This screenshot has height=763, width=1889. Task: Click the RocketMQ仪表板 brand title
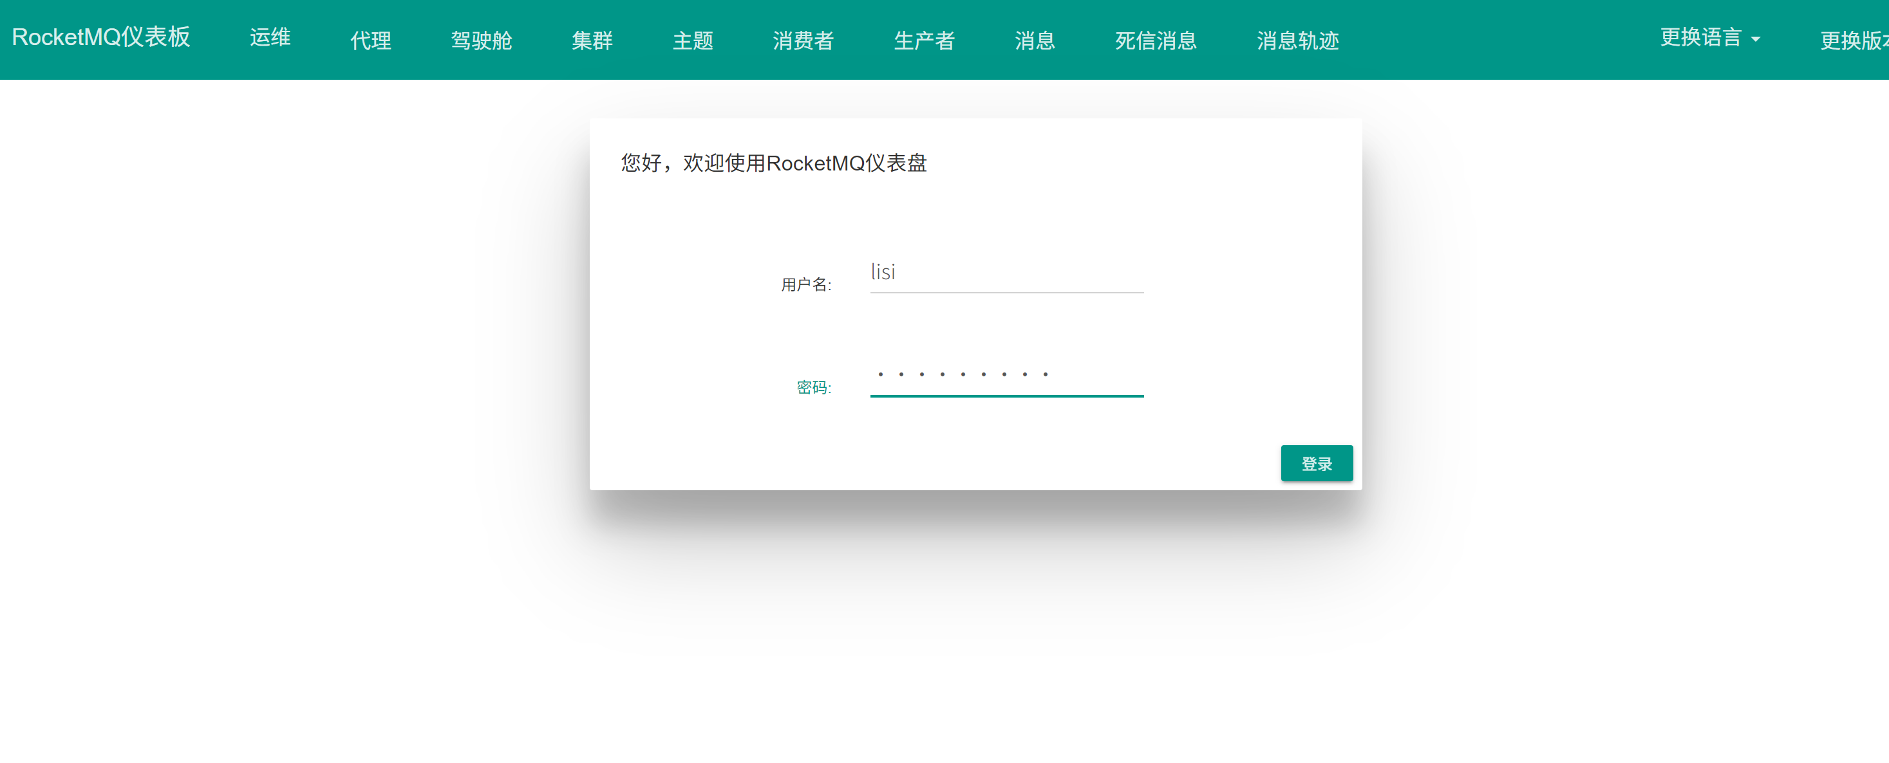(x=101, y=37)
